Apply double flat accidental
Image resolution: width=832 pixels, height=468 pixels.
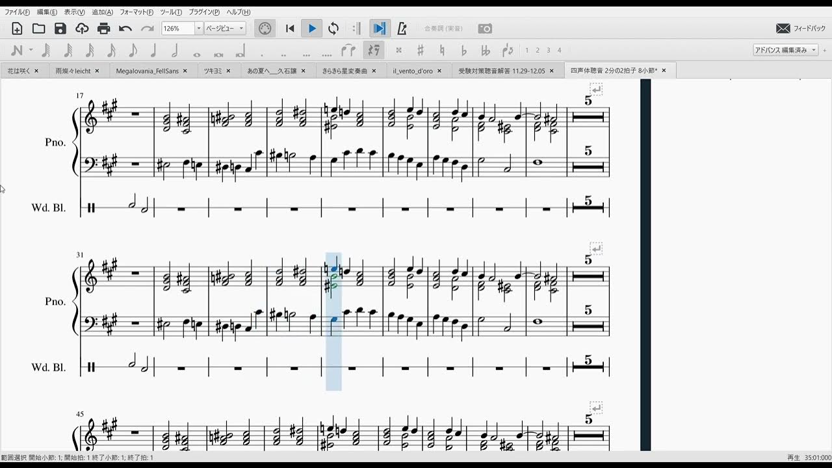pyautogui.click(x=485, y=50)
